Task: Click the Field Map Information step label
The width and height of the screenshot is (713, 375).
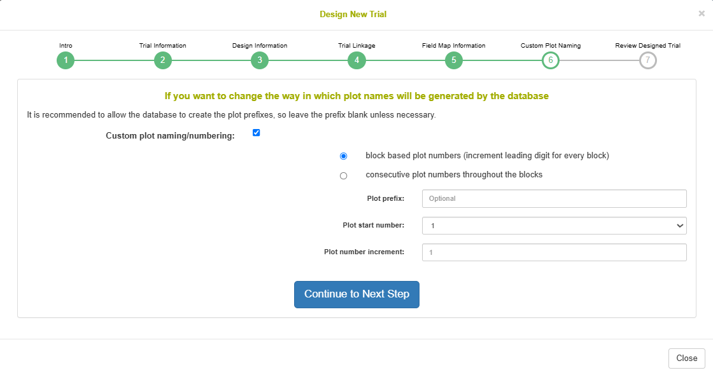Action: click(x=454, y=45)
